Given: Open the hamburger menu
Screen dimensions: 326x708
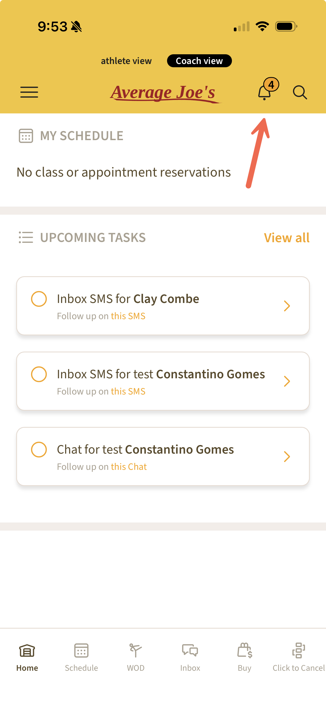Looking at the screenshot, I should [x=29, y=92].
